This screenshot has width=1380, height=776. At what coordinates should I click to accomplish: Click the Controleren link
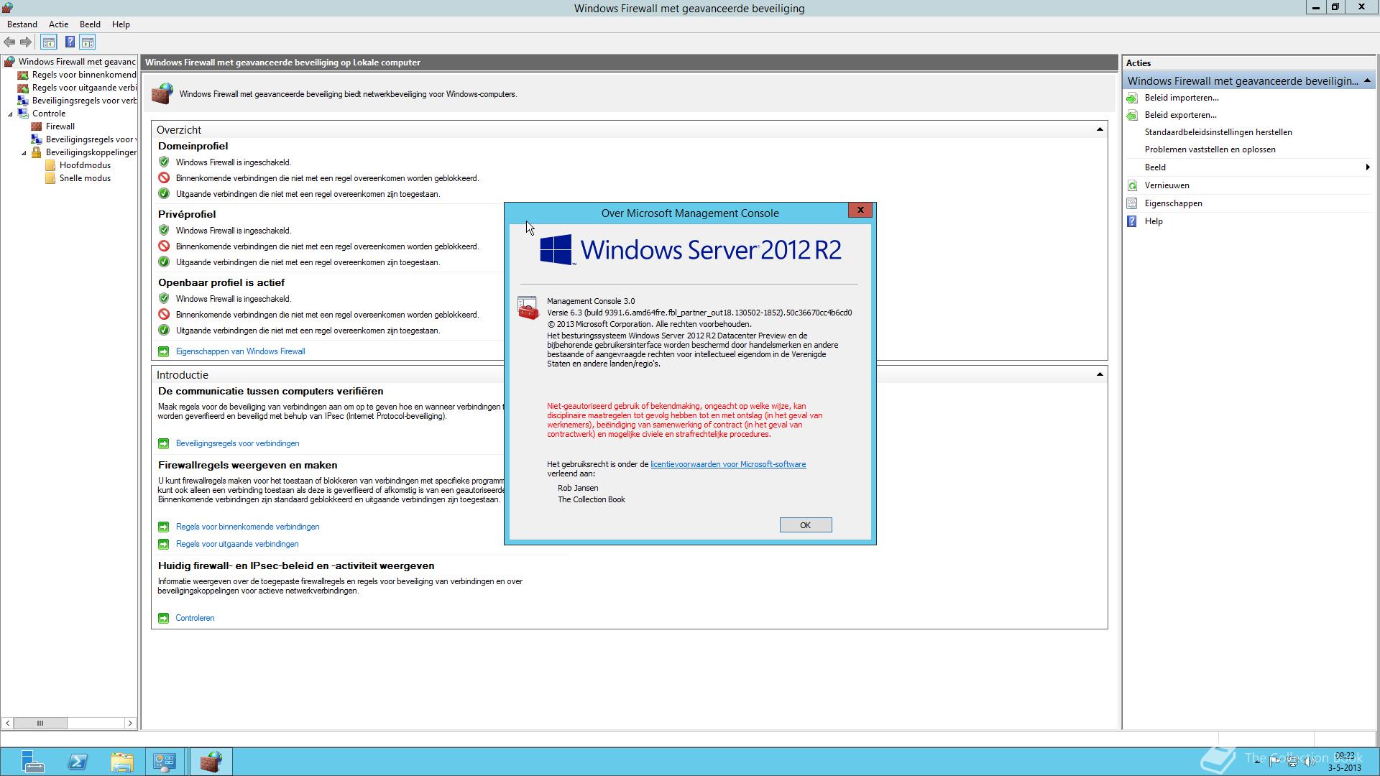pos(195,618)
